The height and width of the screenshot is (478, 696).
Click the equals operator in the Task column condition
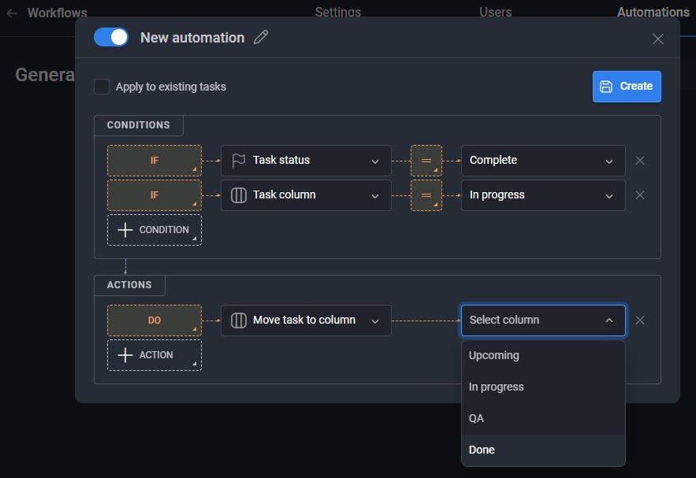[426, 195]
